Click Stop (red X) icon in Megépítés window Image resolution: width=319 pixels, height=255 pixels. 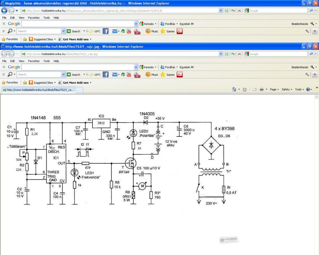(240, 11)
